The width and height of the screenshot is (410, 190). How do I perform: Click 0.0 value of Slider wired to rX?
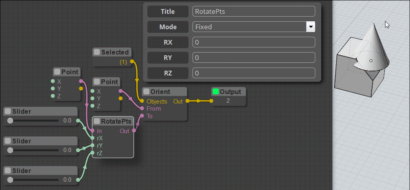(67, 120)
